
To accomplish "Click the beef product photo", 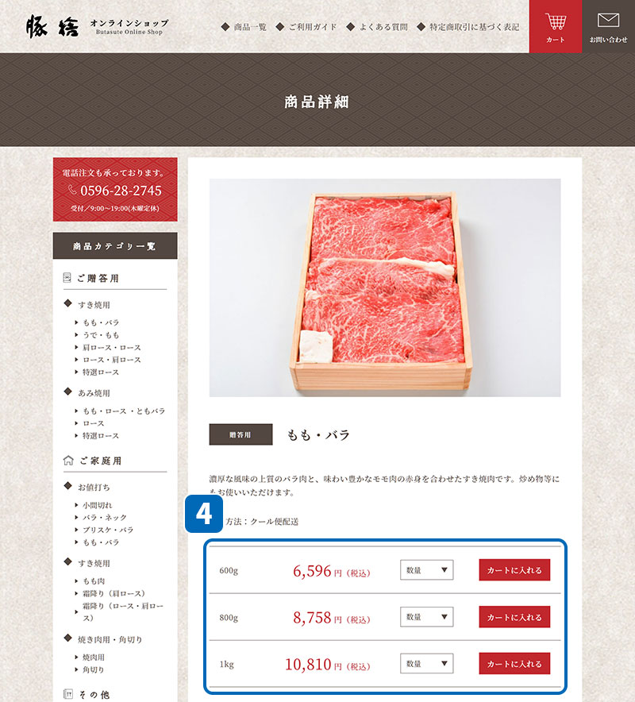I will [x=385, y=288].
